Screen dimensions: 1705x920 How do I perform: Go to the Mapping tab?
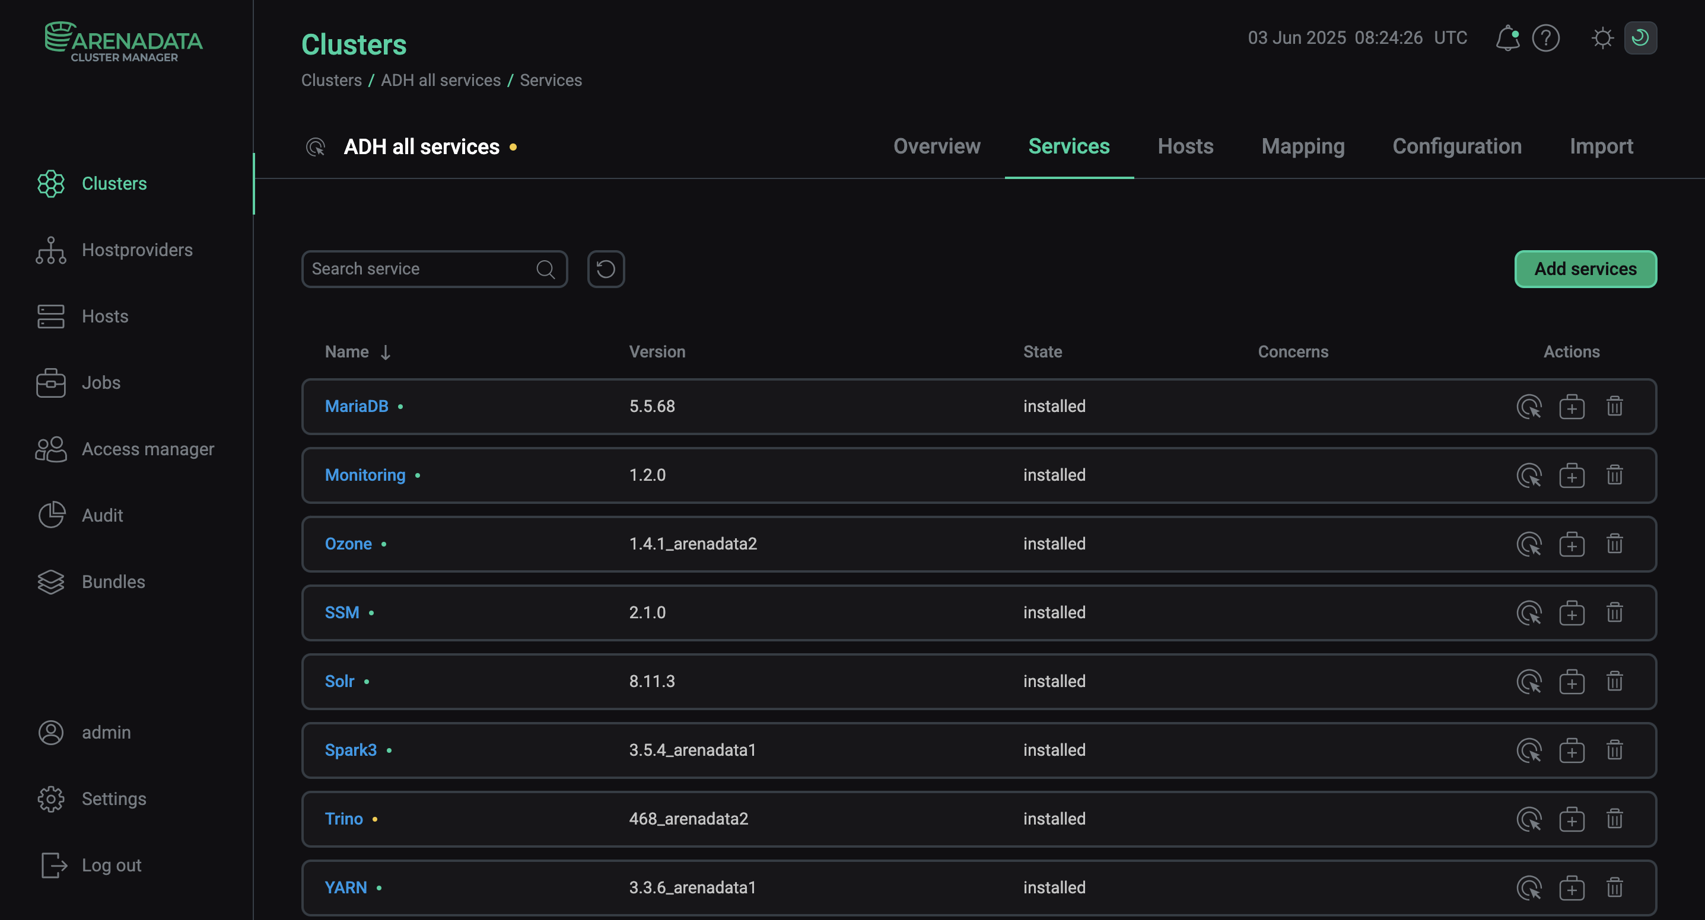[x=1303, y=146]
